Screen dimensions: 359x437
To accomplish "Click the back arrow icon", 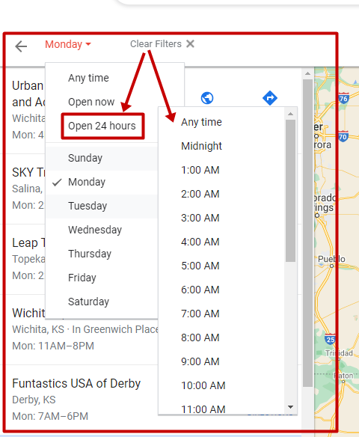I will point(21,46).
